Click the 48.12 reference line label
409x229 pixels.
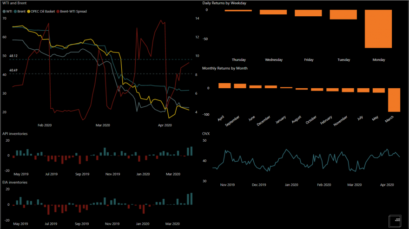[x=13, y=56]
